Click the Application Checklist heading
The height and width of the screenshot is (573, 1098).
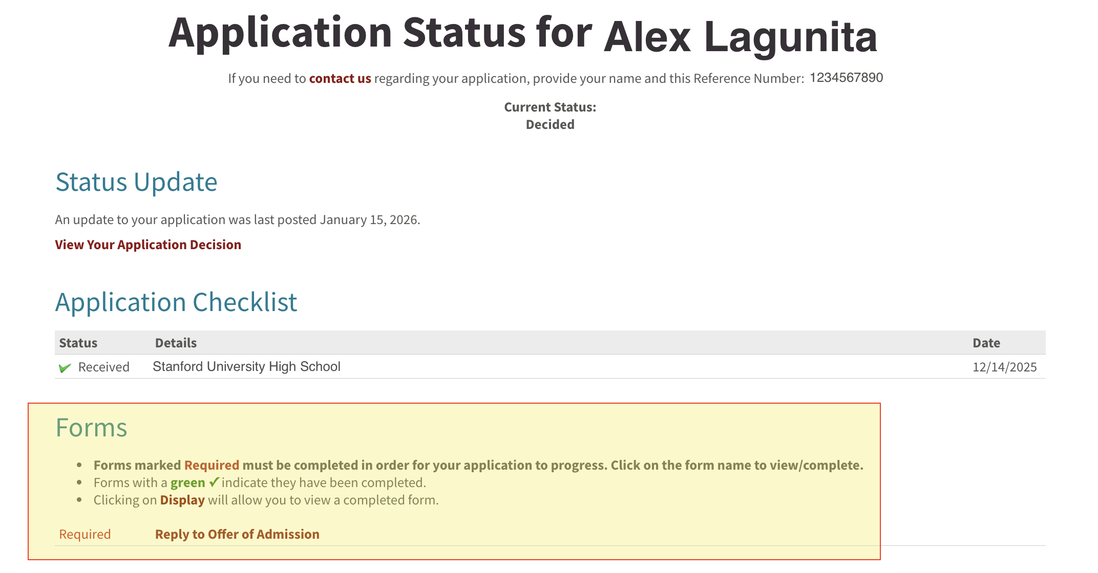tap(176, 302)
